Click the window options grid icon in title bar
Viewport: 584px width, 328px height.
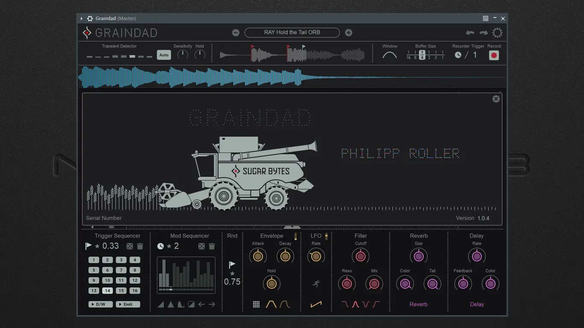[x=486, y=18]
